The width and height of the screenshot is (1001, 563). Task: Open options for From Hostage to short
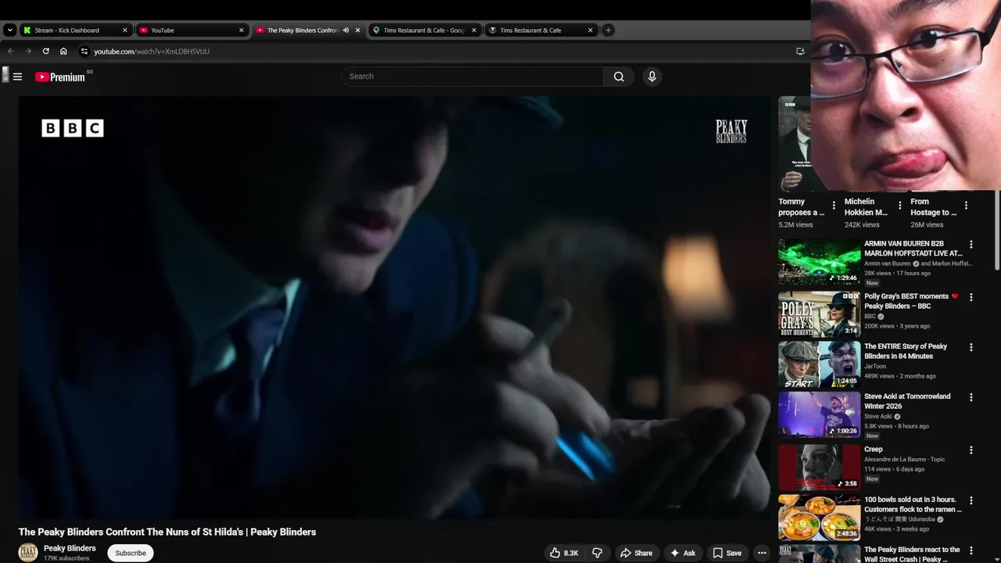[966, 206]
